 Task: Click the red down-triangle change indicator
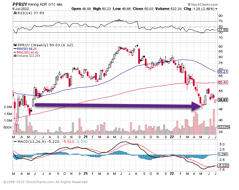(216, 9)
